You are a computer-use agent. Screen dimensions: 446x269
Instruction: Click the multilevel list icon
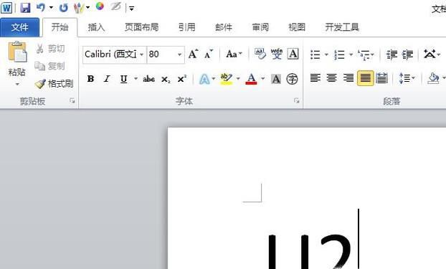pos(364,55)
